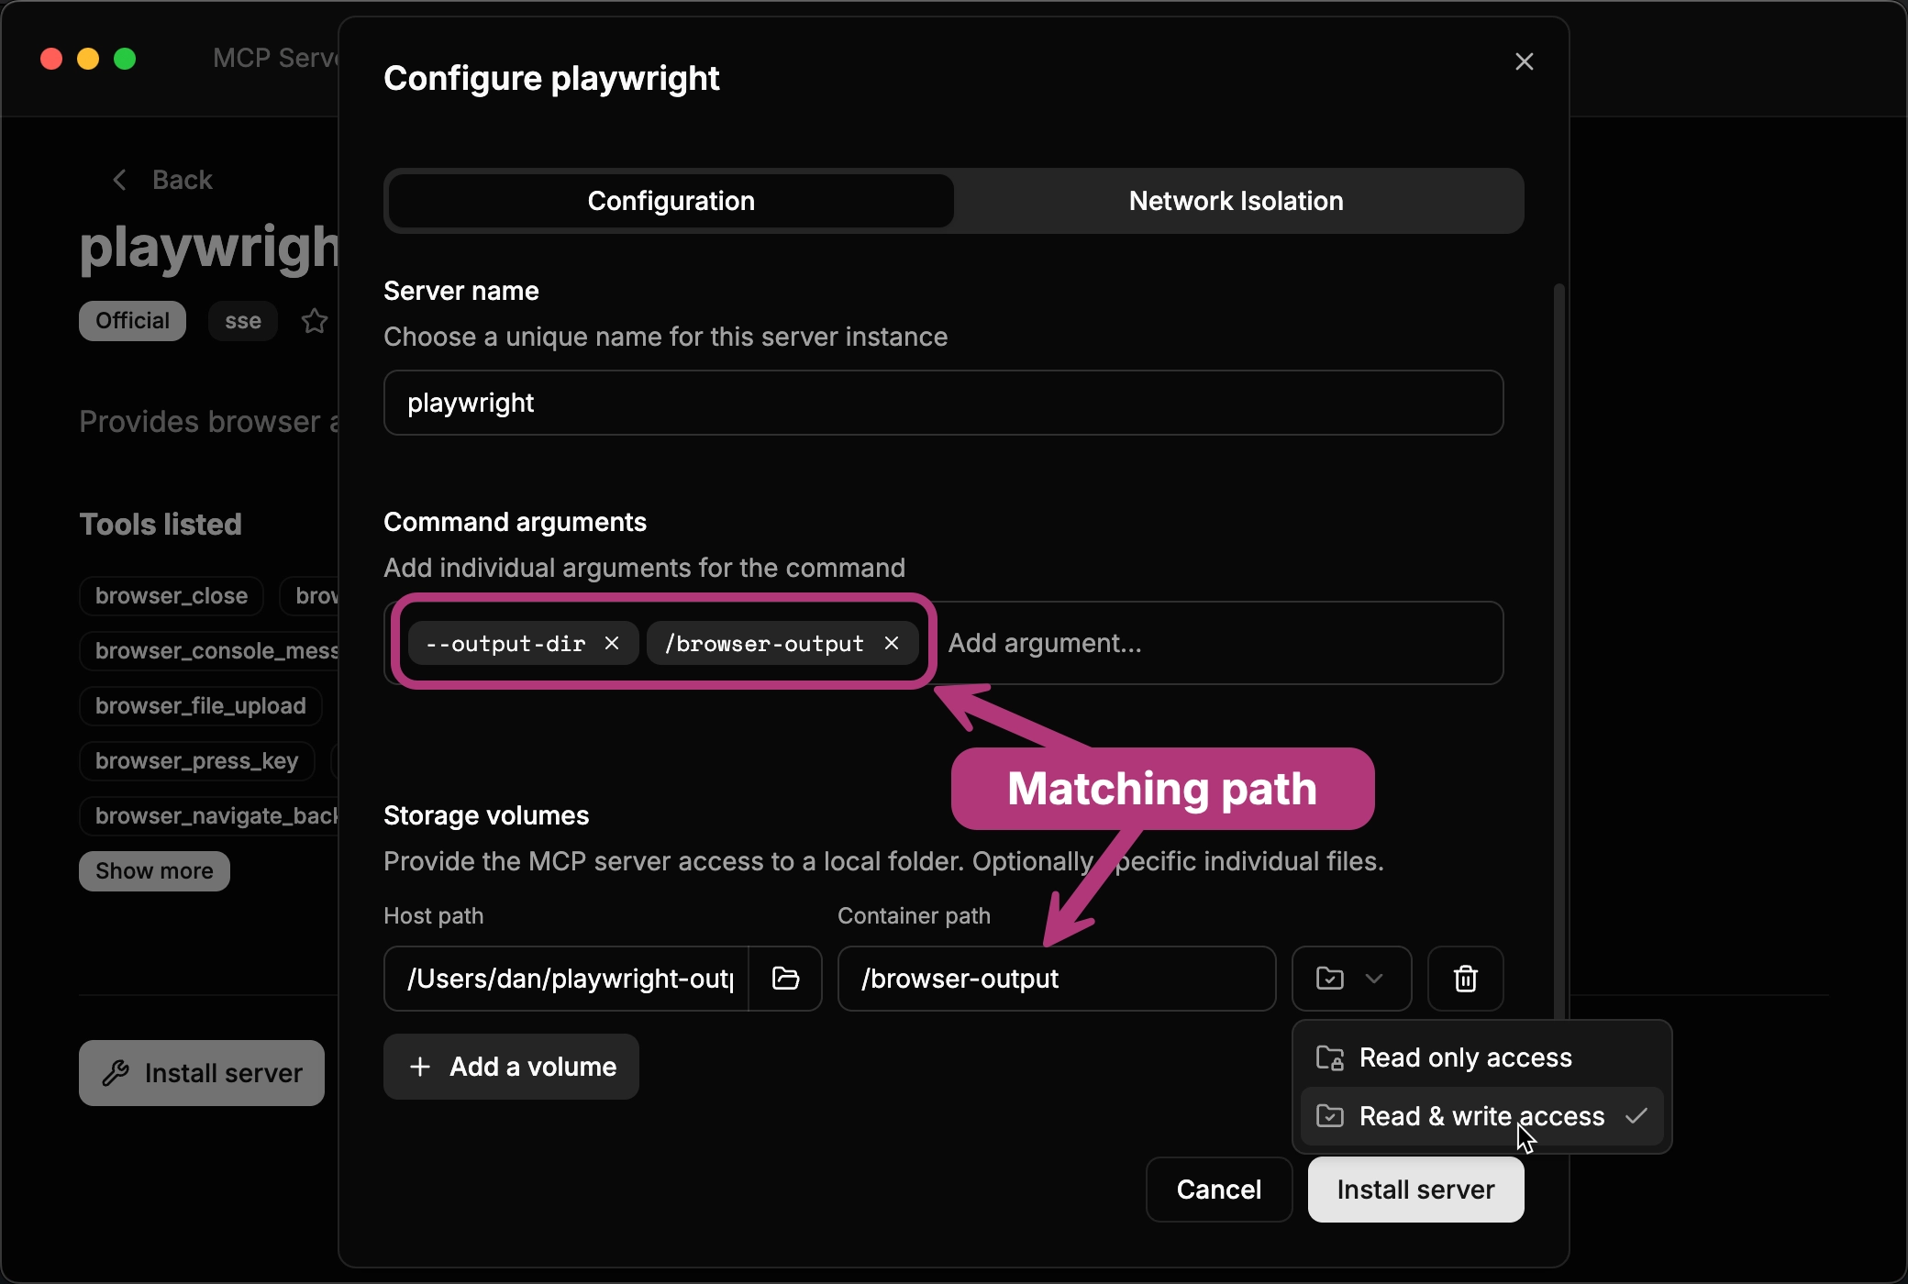Viewport: 1908px width, 1284px height.
Task: Show more listed tools
Action: coord(153,869)
